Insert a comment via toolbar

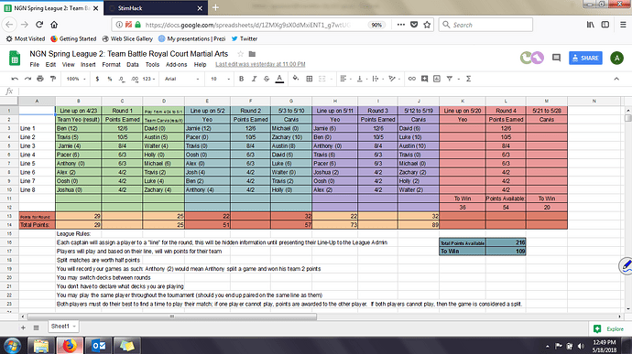click(424, 79)
